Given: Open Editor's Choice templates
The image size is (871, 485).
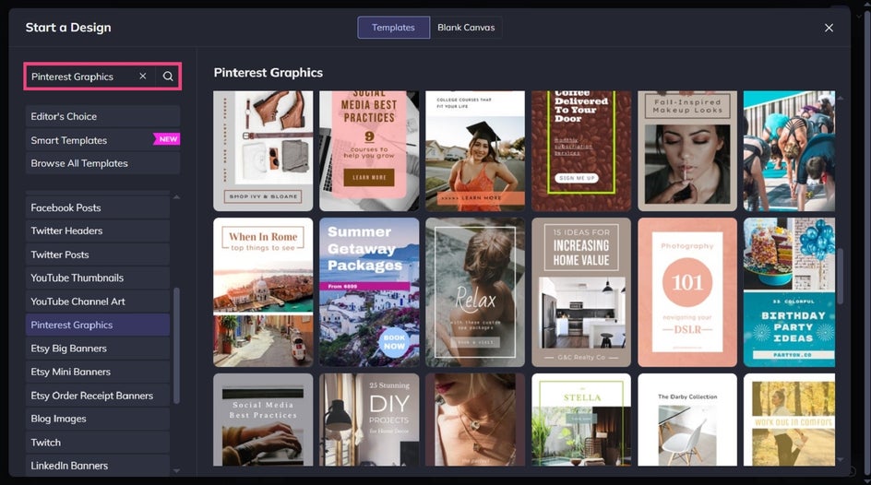Looking at the screenshot, I should (102, 116).
